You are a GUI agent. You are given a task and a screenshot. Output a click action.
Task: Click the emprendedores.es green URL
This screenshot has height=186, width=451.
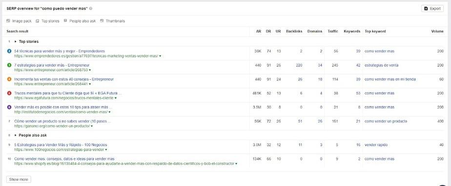point(86,56)
